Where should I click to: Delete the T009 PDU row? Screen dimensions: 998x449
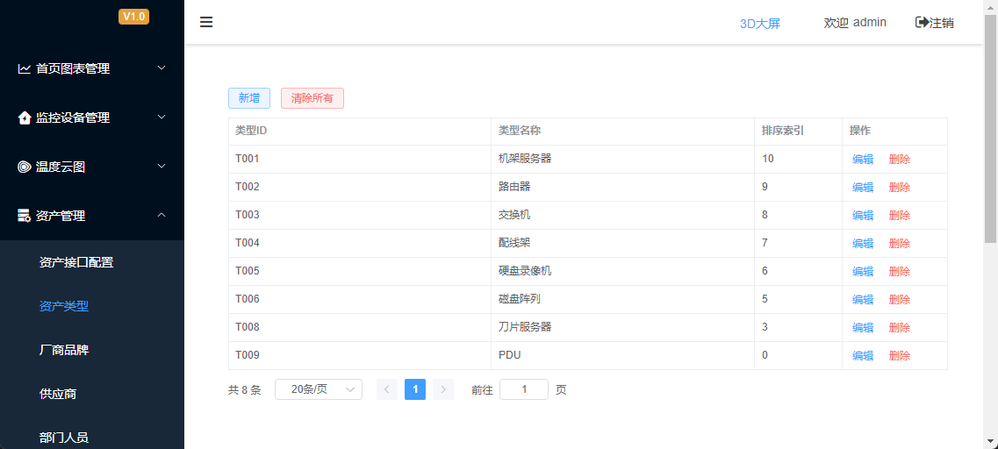[x=900, y=355]
